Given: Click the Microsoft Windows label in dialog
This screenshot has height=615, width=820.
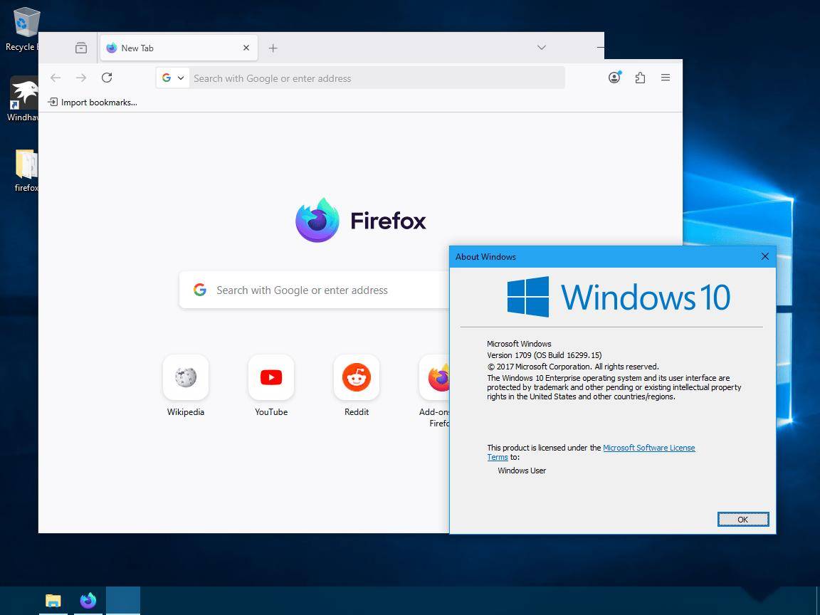Looking at the screenshot, I should (519, 344).
